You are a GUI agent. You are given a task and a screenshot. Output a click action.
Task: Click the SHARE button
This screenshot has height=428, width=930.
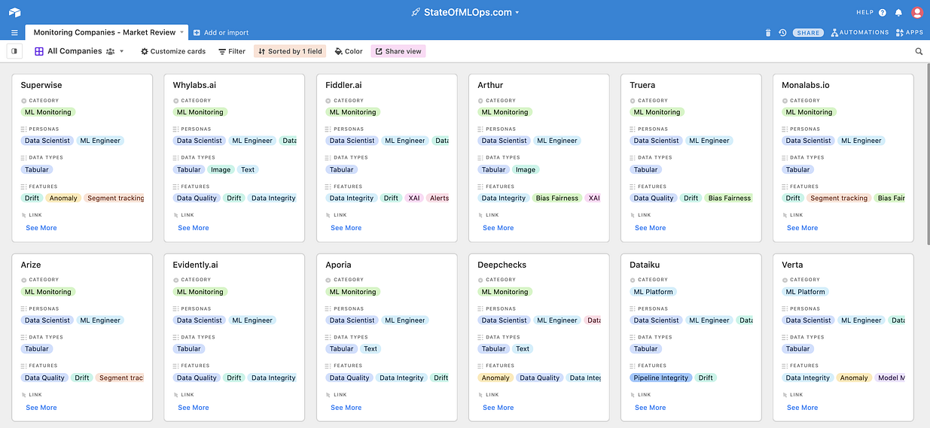tap(808, 32)
